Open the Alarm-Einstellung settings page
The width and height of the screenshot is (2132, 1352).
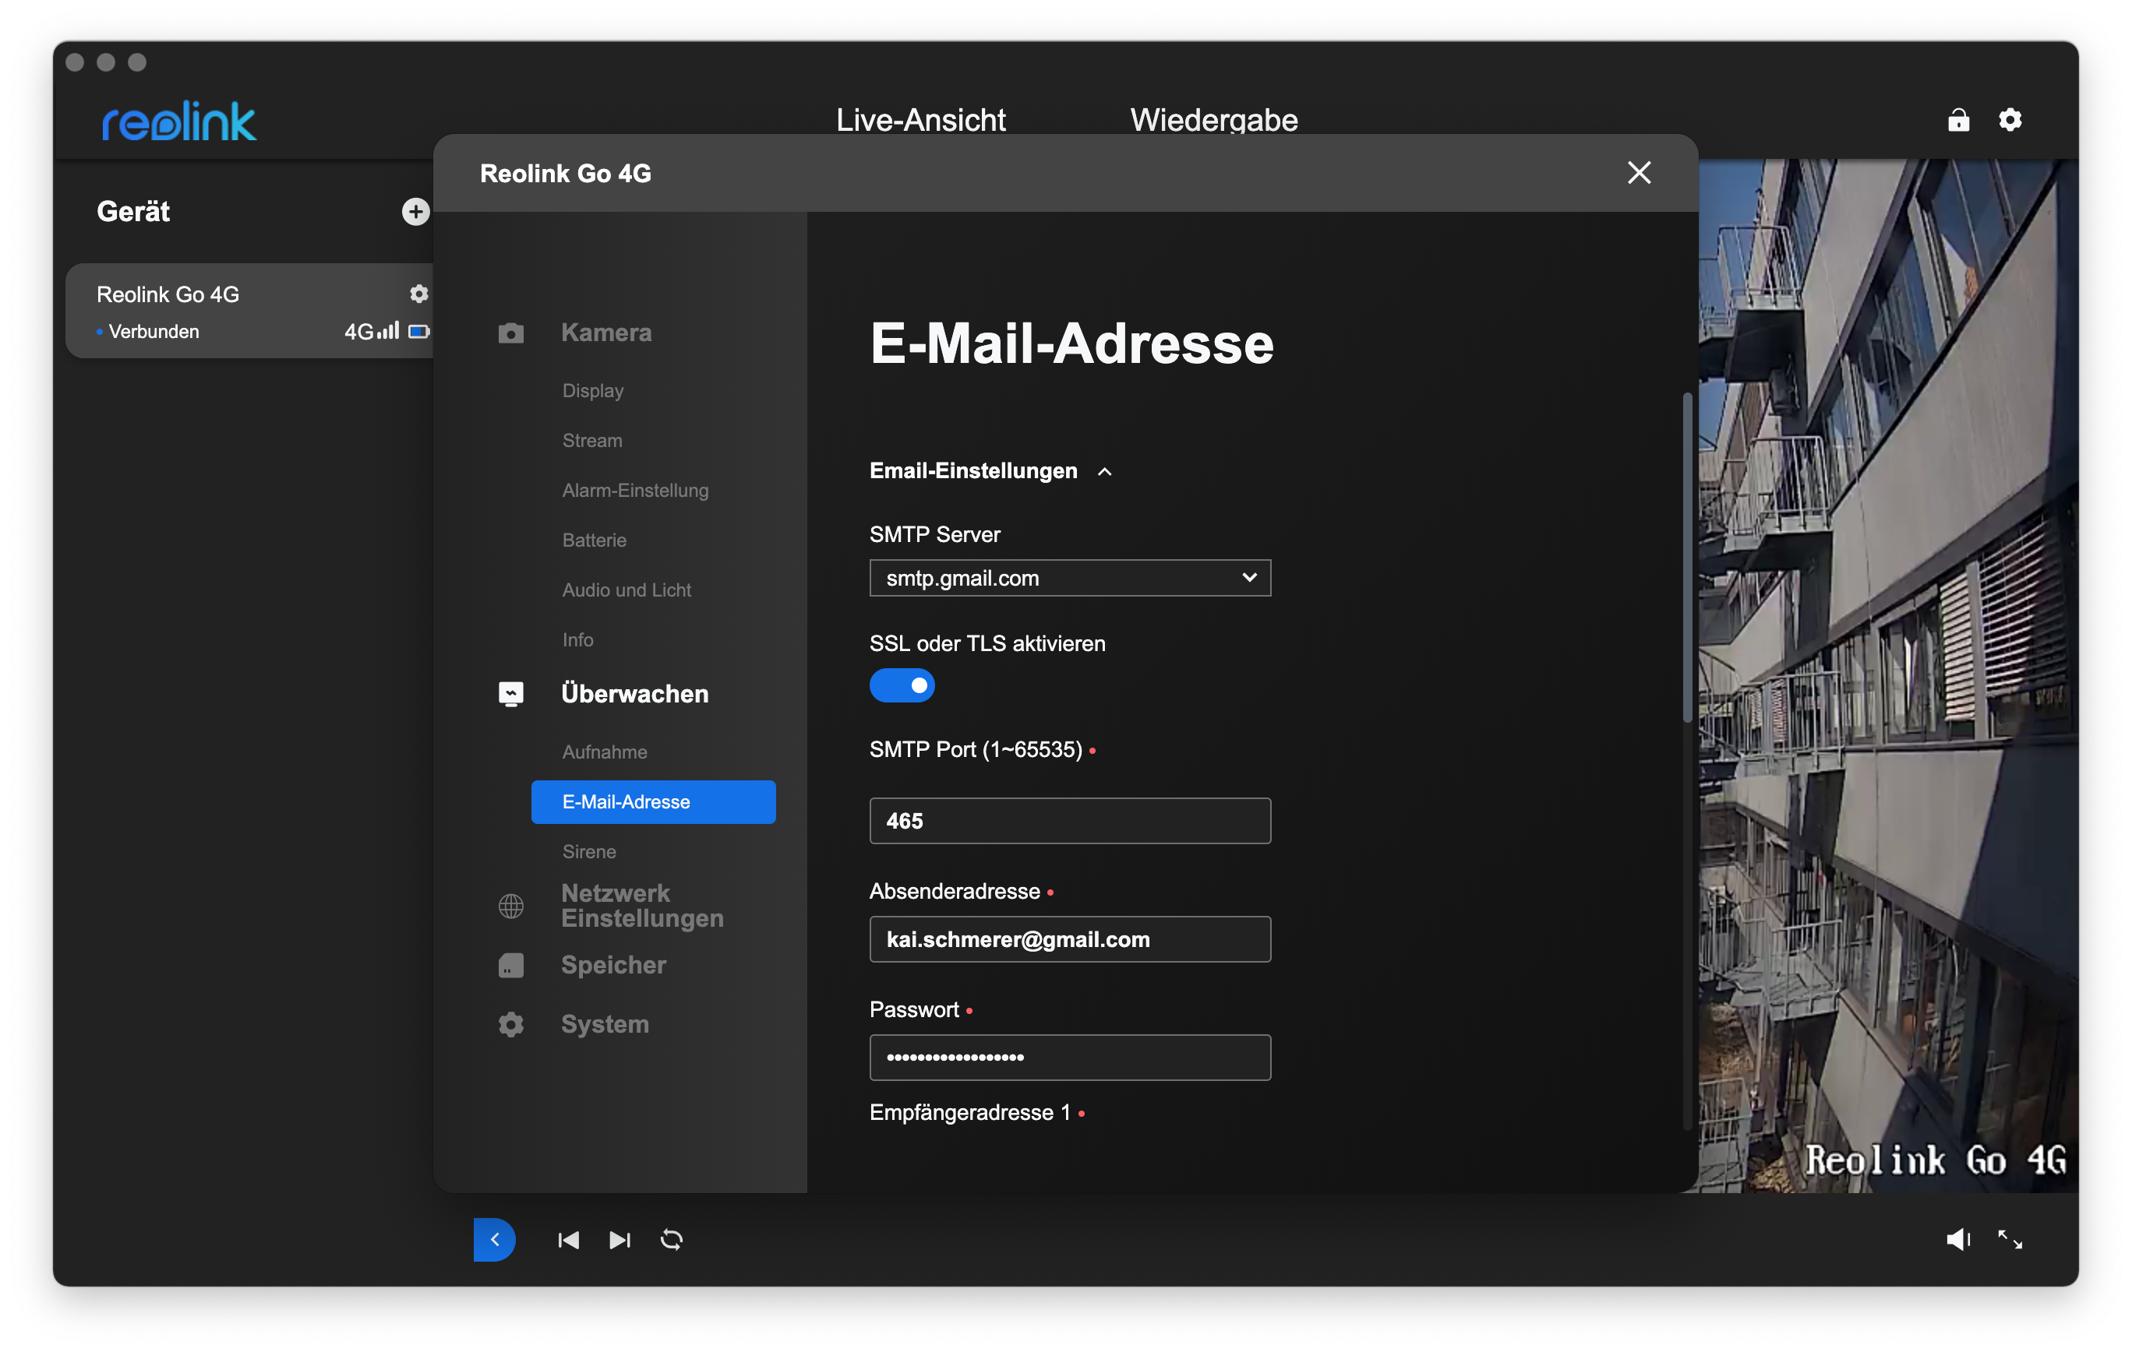(635, 490)
